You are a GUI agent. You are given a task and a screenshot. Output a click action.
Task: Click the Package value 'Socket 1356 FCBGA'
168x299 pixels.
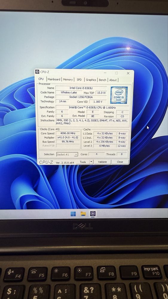pos(81,97)
